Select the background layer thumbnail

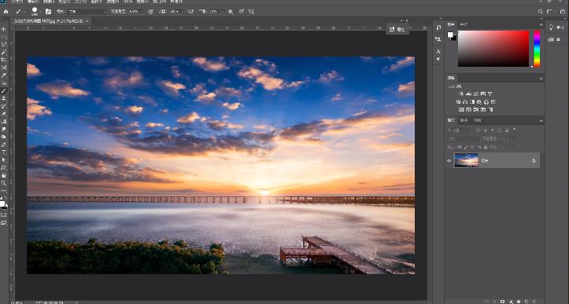tap(467, 160)
